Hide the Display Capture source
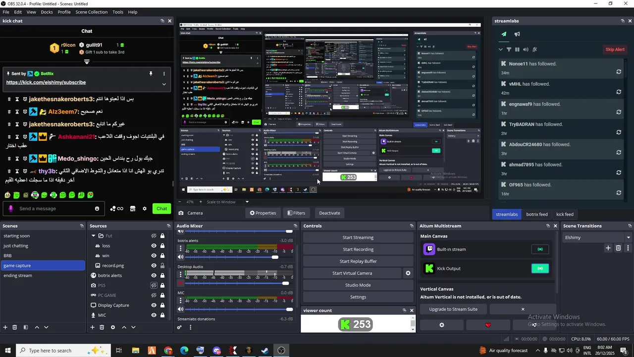 [154, 305]
